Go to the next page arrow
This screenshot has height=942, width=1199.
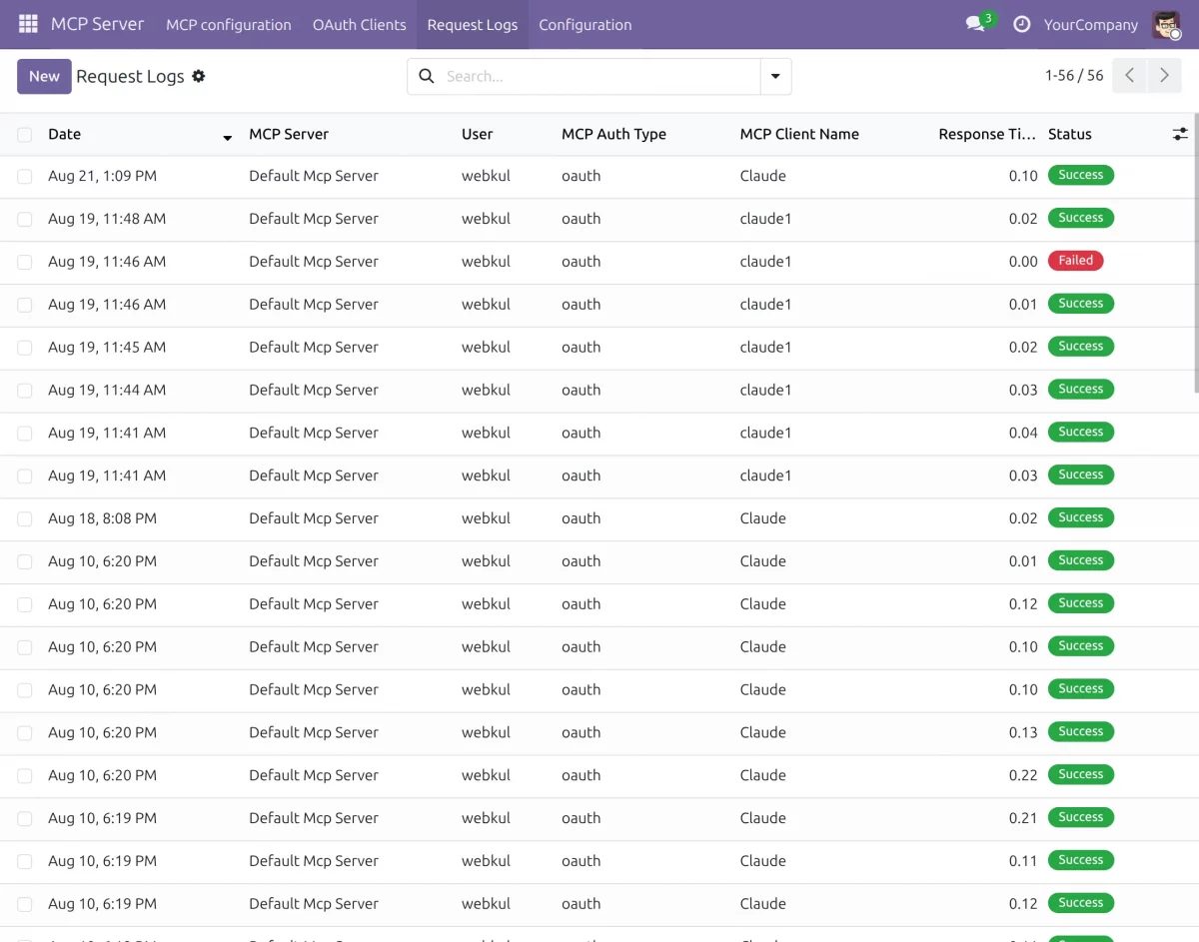coord(1164,76)
